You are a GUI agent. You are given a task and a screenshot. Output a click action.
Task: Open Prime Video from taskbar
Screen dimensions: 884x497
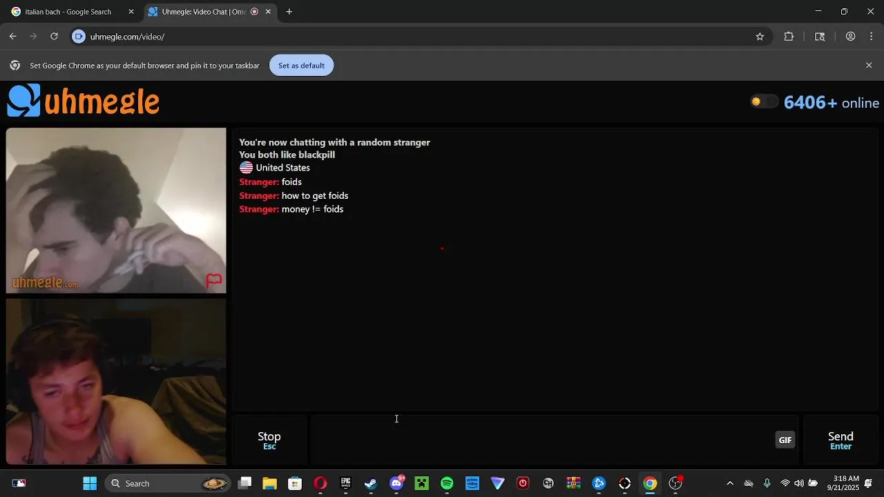472,483
